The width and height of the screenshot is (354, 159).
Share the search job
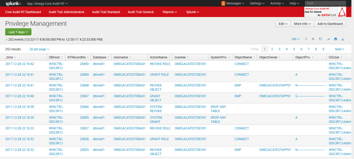coord(328,39)
